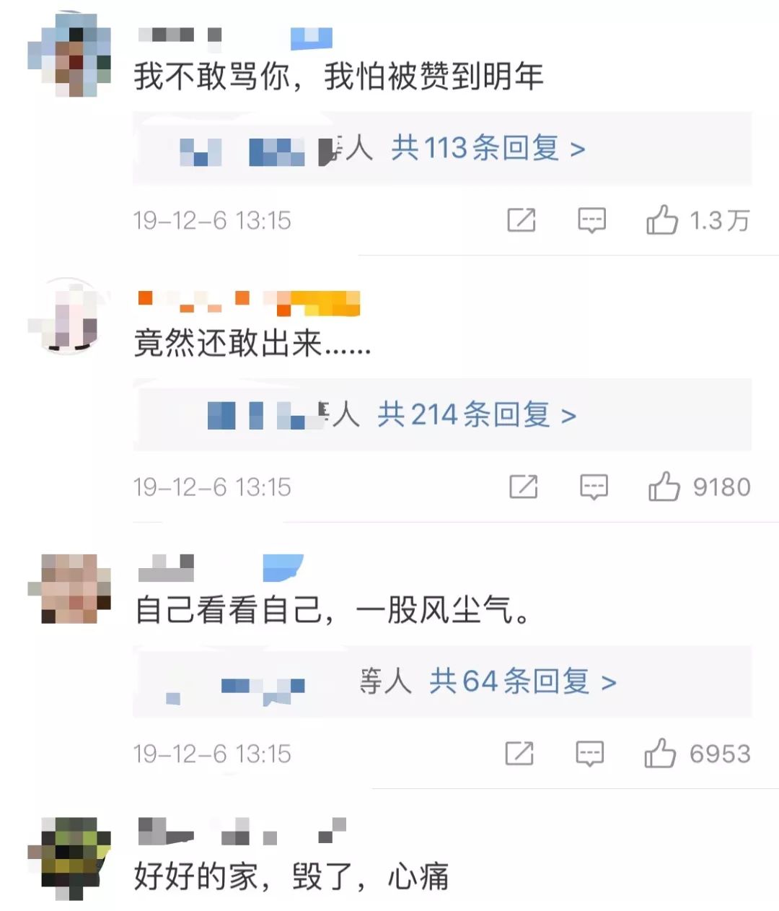Forward the 竟然还敢出来 comment

coord(524,487)
